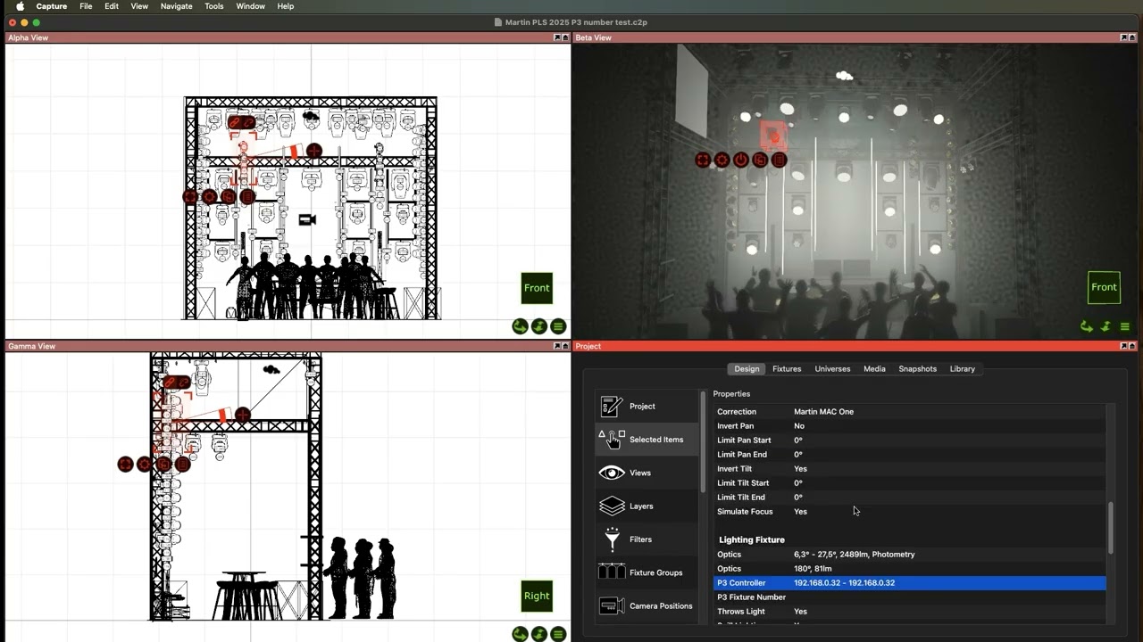Select Camera Positions in sidebar
The image size is (1143, 642).
click(661, 605)
